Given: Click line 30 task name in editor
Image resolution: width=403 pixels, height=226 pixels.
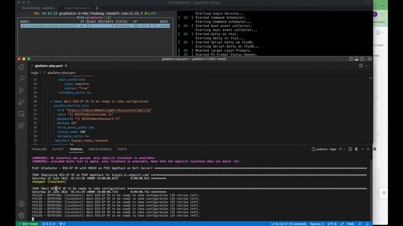Looking at the screenshot, I should click(x=106, y=102).
